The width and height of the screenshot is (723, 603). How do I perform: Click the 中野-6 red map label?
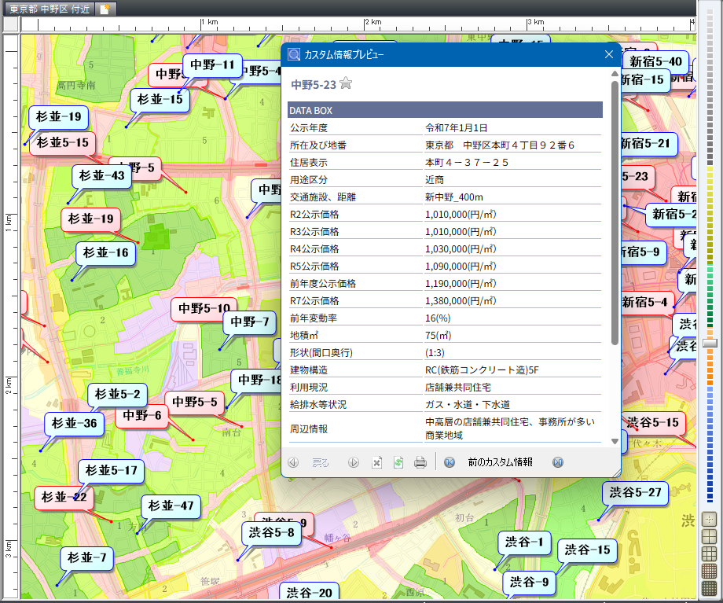coord(142,416)
